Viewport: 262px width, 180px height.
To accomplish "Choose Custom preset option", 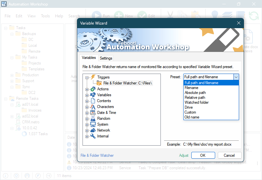I will [x=211, y=112].
